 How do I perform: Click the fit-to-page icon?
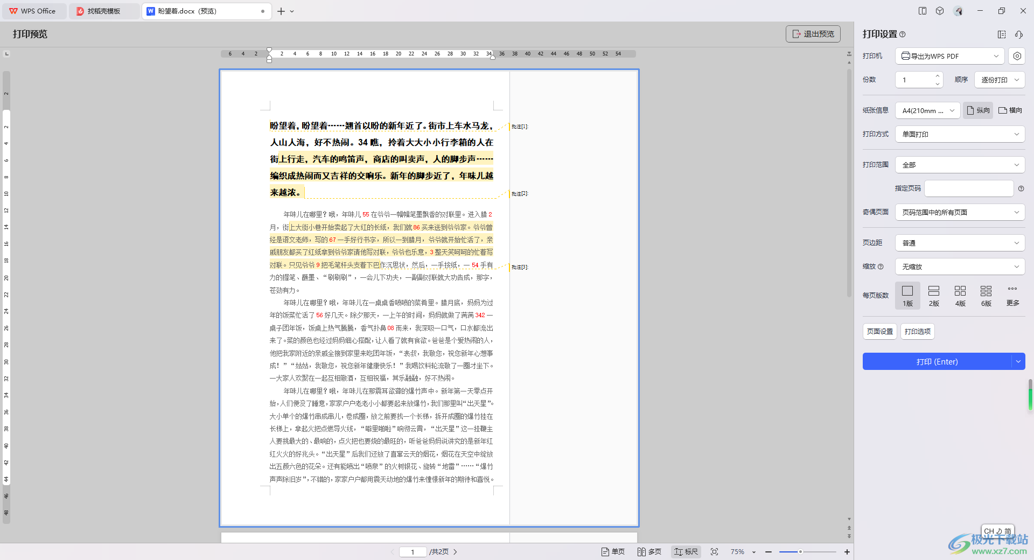coord(715,552)
